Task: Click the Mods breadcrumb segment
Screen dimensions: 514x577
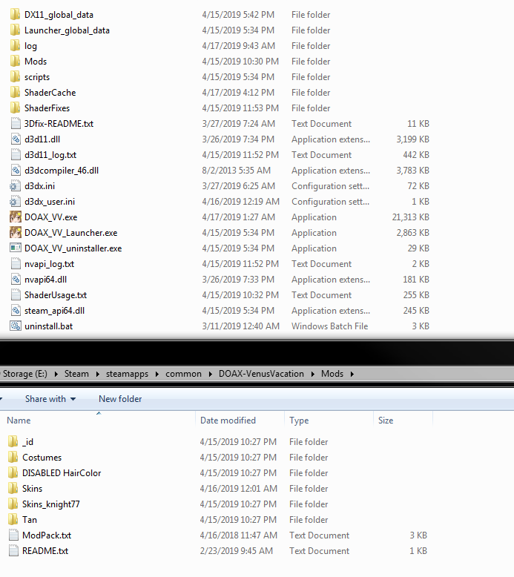Action: [x=332, y=374]
